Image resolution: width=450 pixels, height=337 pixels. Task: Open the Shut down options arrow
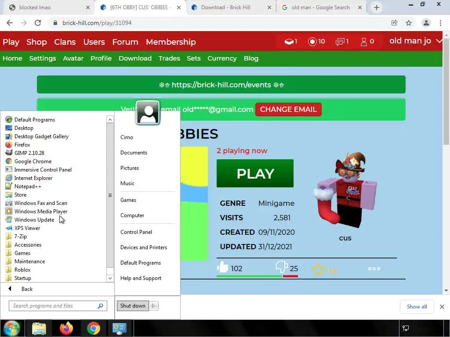(153, 306)
